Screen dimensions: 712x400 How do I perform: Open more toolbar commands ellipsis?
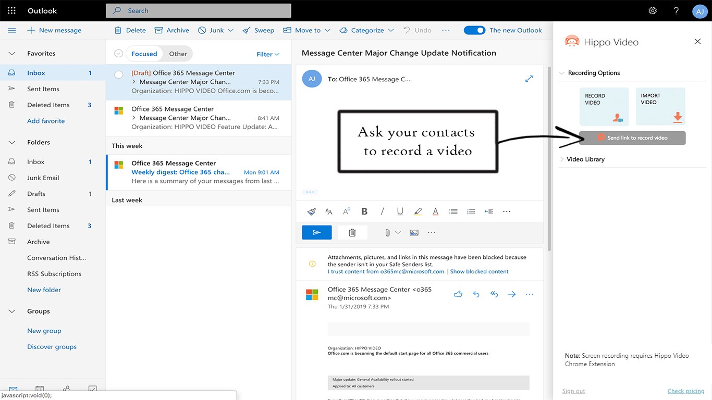(446, 30)
